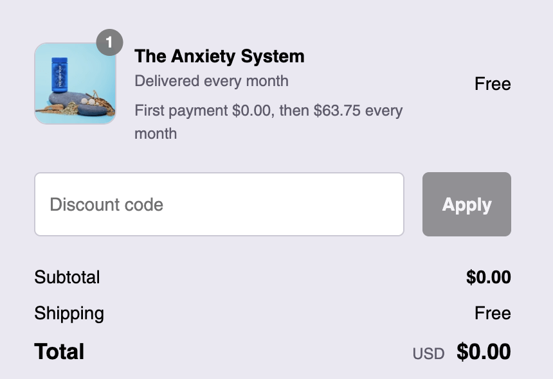The height and width of the screenshot is (379, 553).
Task: Select The Anxiety System product title
Action: click(x=219, y=57)
